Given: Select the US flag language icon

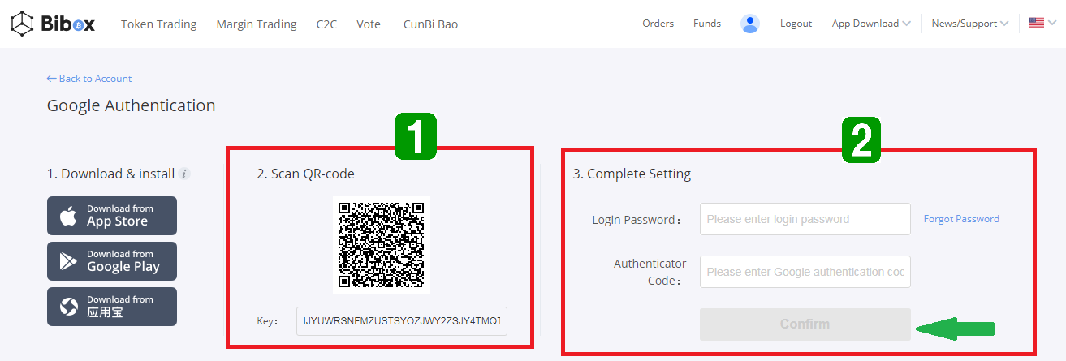Looking at the screenshot, I should click(x=1036, y=24).
